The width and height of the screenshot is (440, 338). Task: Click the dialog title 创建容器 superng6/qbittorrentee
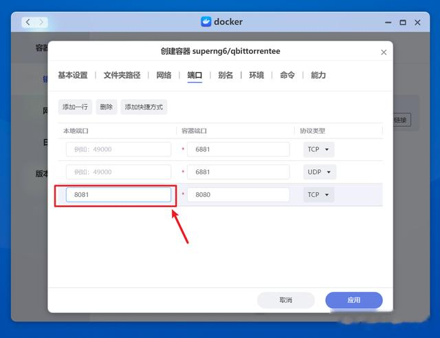pyautogui.click(x=220, y=51)
